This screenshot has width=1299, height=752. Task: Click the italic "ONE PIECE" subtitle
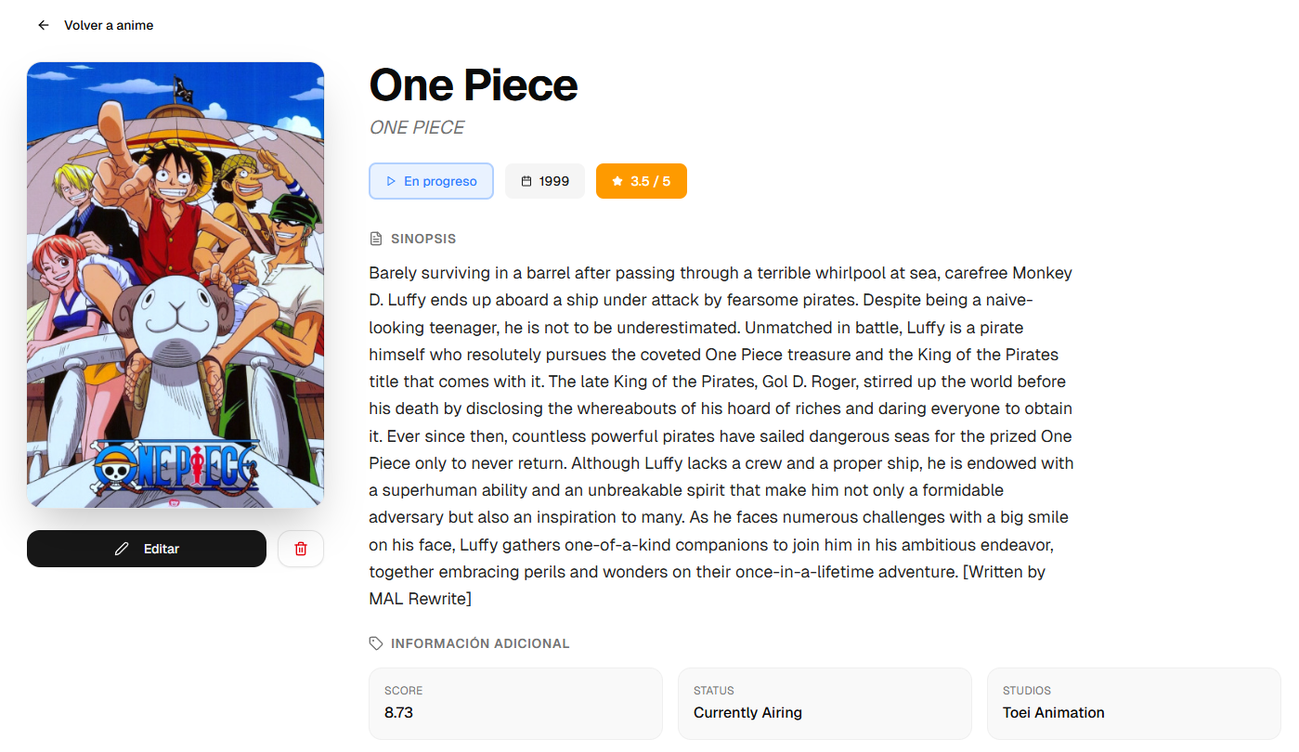click(x=417, y=127)
